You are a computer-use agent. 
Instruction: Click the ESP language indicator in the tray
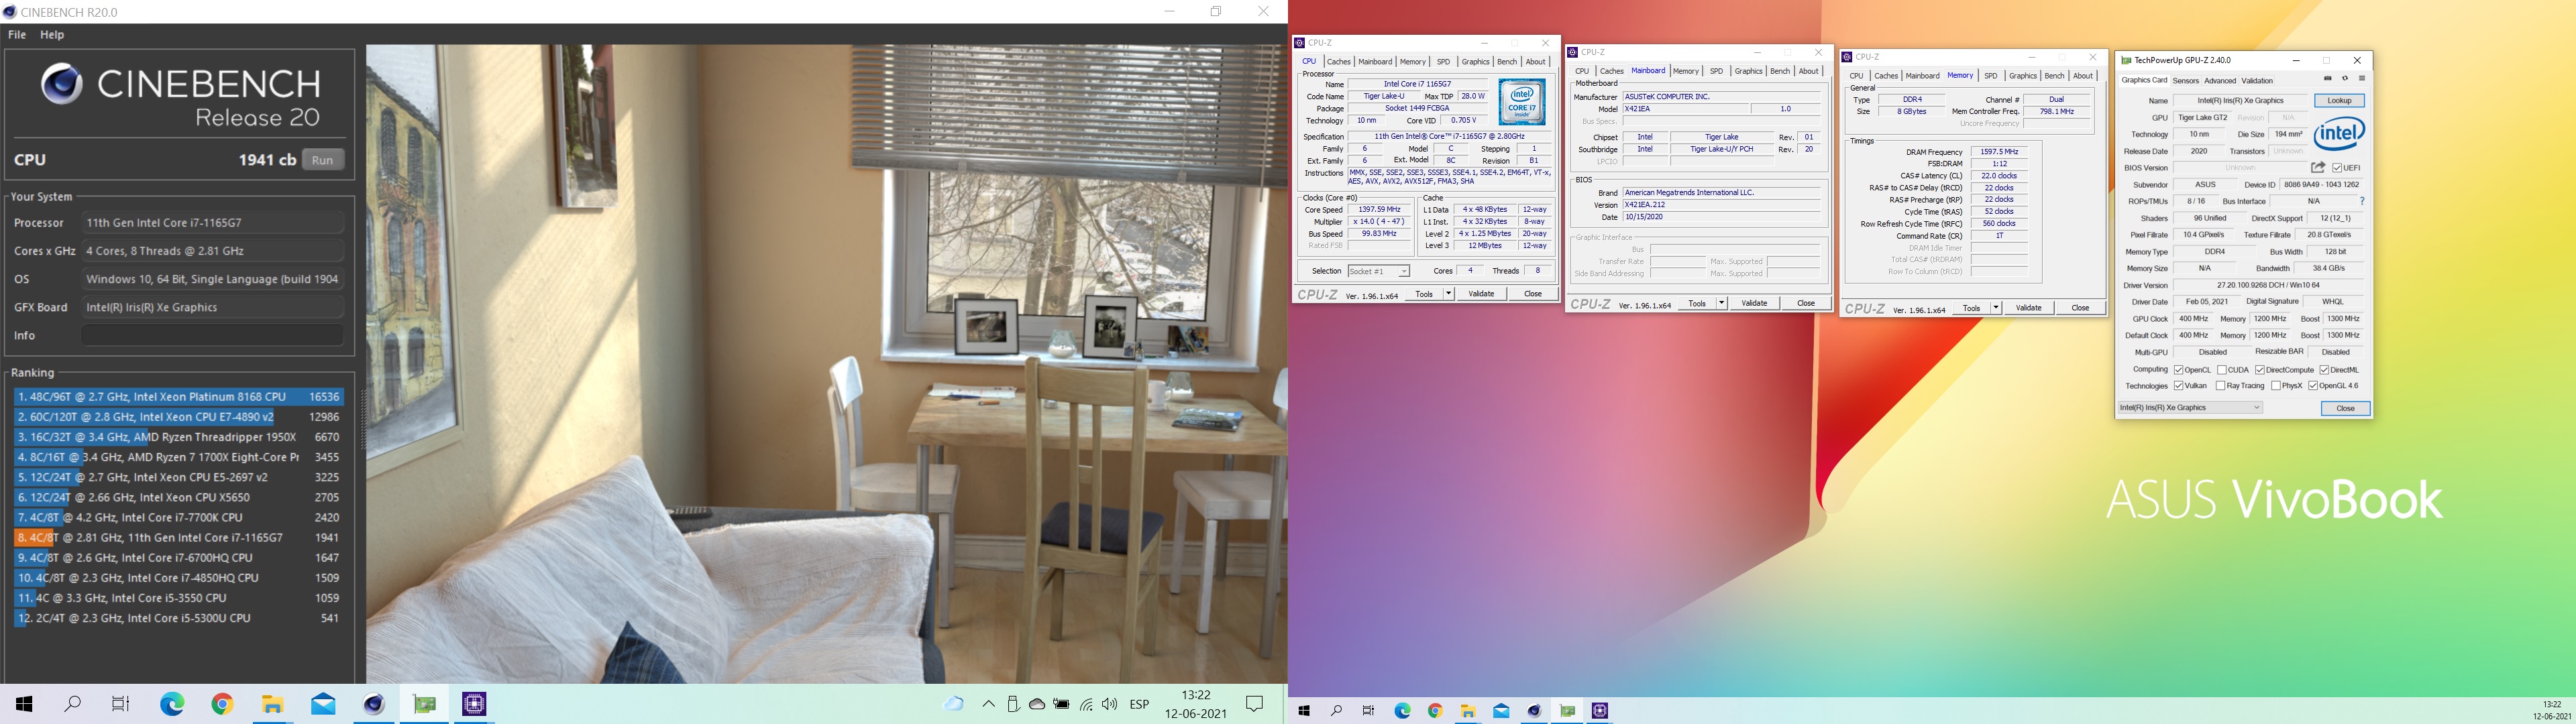click(x=1139, y=704)
